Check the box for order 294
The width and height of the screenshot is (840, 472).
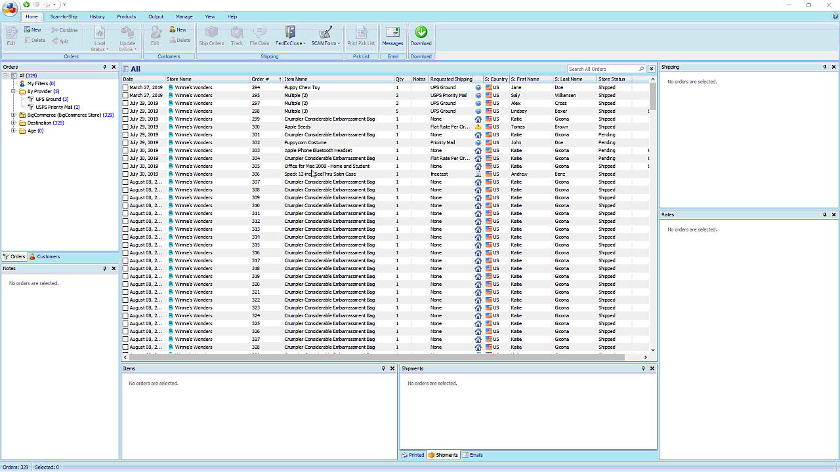tap(125, 87)
